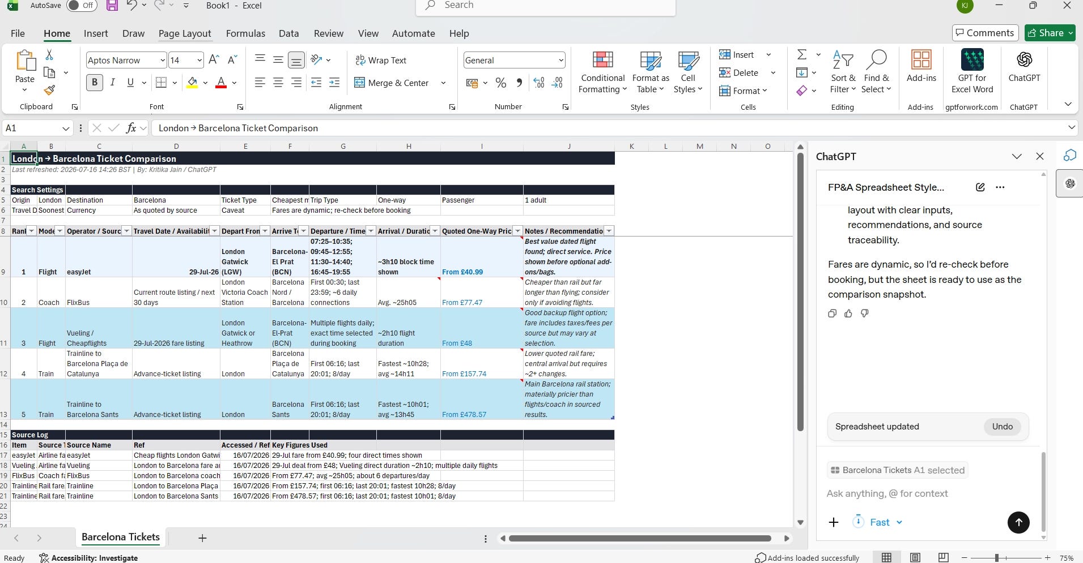Open GPT for Excel Word add-in
The width and height of the screenshot is (1083, 563).
972,71
